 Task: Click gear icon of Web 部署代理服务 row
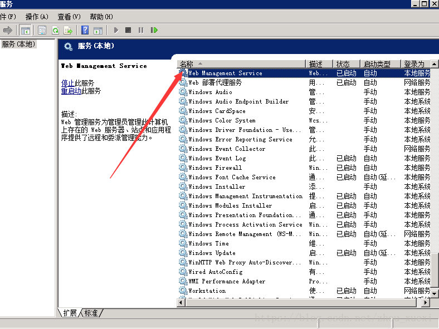(183, 82)
